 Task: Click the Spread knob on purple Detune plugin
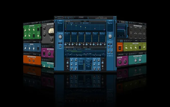tap(120, 62)
